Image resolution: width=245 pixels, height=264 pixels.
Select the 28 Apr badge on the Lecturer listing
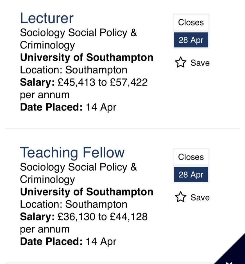[191, 40]
